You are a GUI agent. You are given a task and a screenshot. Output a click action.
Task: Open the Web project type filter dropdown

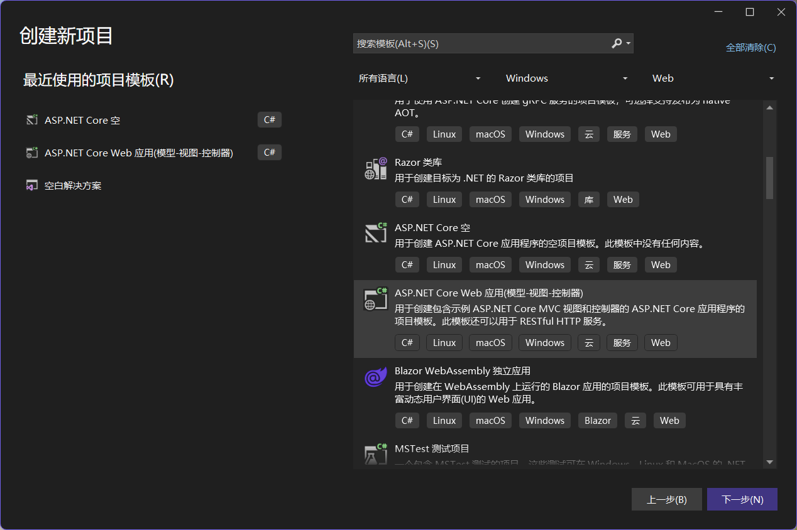(x=713, y=78)
